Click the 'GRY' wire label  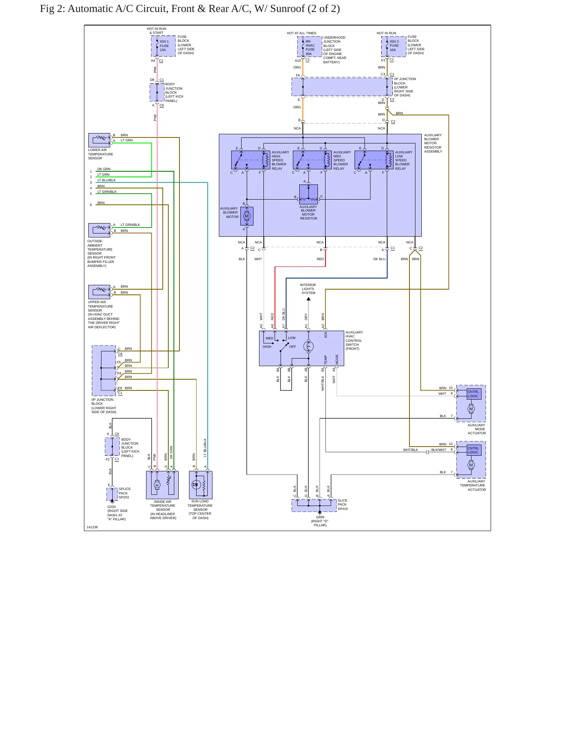[x=306, y=317]
